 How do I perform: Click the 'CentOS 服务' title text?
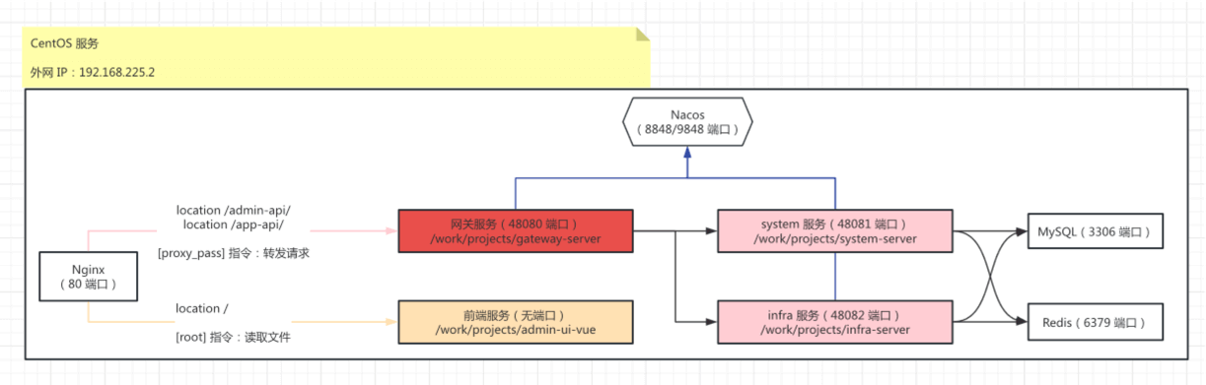(64, 44)
